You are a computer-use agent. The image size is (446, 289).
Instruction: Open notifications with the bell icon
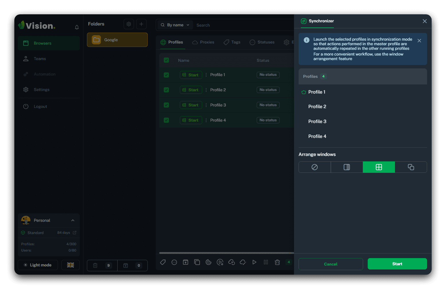coord(77,27)
